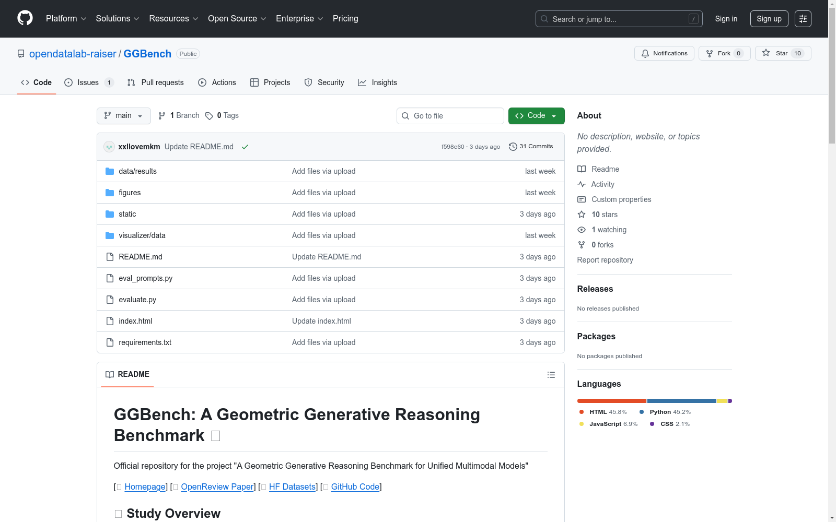Open the Actions tab
This screenshot has width=836, height=522.
217,82
